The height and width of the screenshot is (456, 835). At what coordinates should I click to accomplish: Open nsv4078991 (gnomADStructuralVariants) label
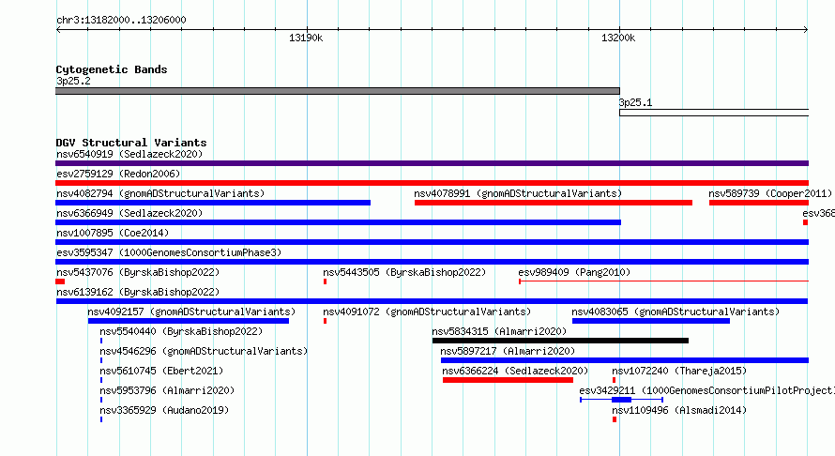click(x=518, y=193)
